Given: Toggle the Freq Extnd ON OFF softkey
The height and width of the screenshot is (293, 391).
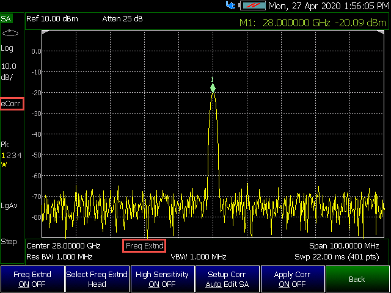Looking at the screenshot, I should point(32,279).
